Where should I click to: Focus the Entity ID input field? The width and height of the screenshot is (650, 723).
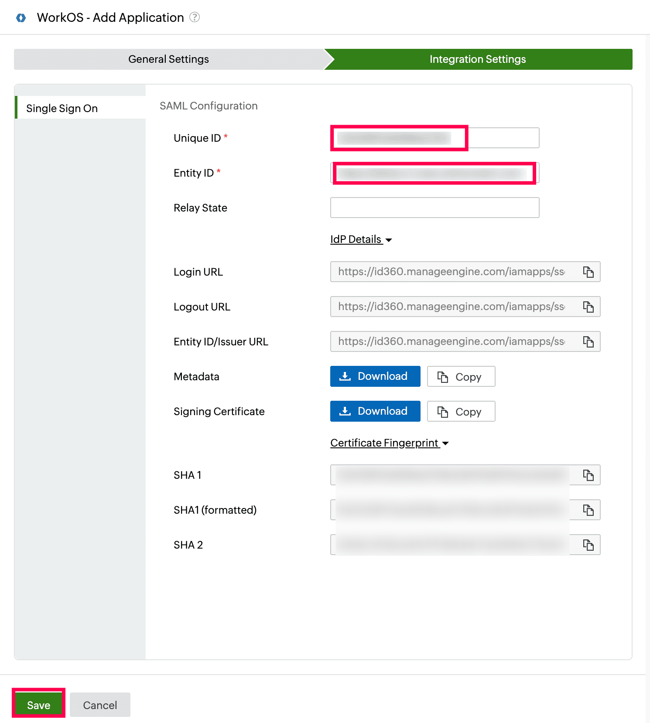(435, 173)
